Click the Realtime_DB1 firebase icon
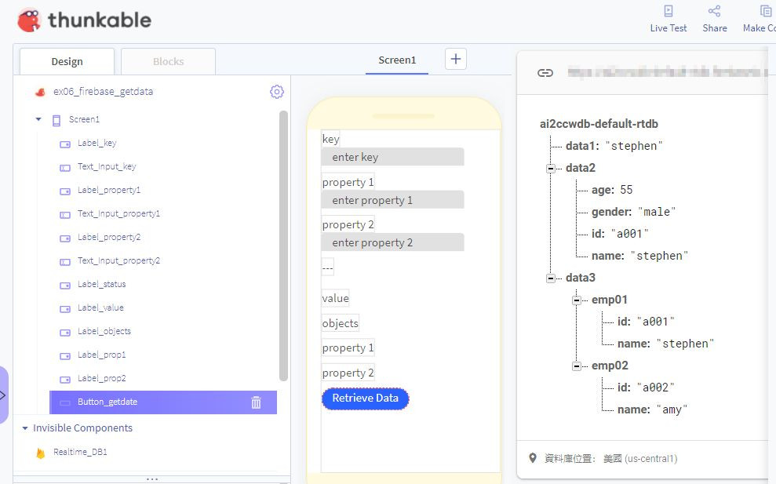This screenshot has height=484, width=776. point(41,453)
